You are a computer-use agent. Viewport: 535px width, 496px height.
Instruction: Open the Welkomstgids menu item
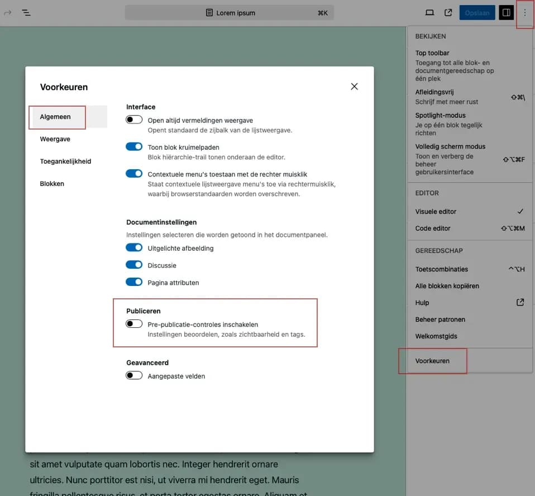point(470,336)
